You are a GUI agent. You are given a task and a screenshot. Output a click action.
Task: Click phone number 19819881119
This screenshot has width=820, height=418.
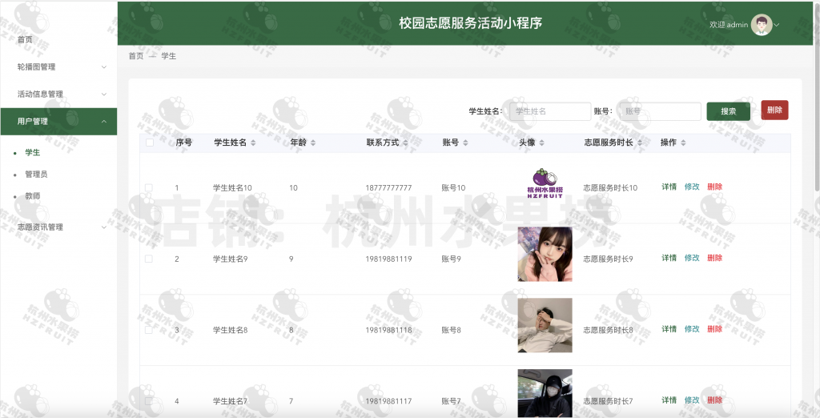click(x=388, y=259)
